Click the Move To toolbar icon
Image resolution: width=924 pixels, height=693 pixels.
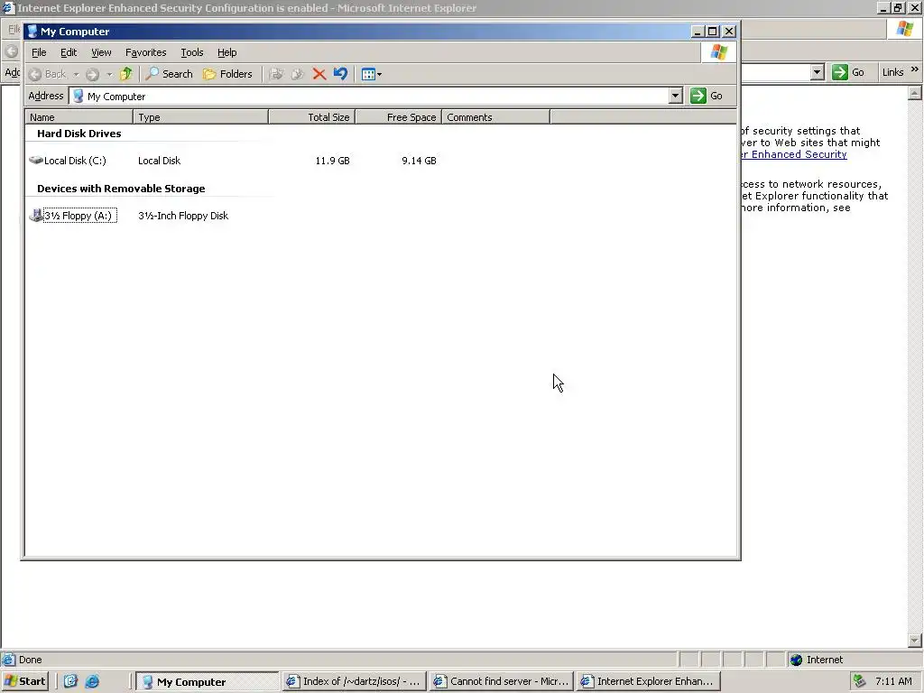[276, 74]
